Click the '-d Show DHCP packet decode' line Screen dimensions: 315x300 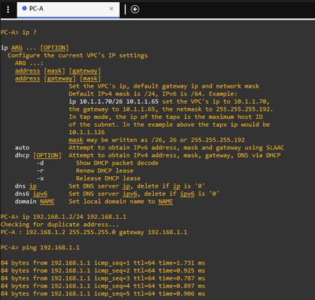tap(97, 163)
